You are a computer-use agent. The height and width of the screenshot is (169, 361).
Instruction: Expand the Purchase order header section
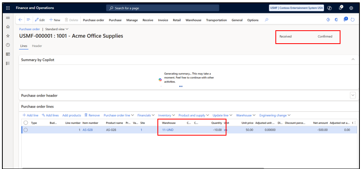(x=353, y=96)
